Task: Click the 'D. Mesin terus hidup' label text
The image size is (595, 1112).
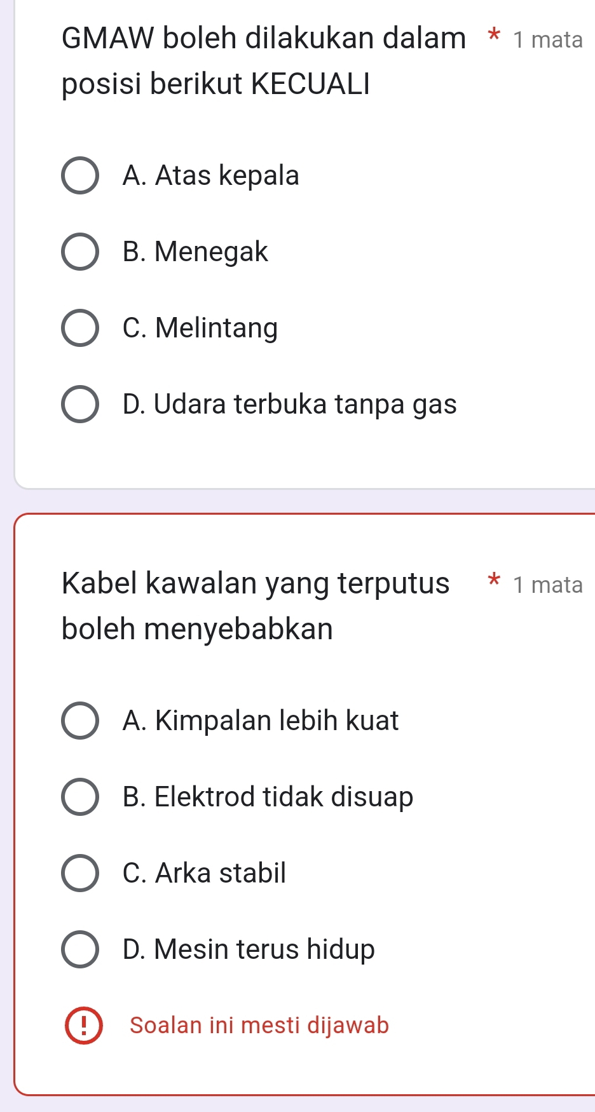Action: [x=249, y=949]
